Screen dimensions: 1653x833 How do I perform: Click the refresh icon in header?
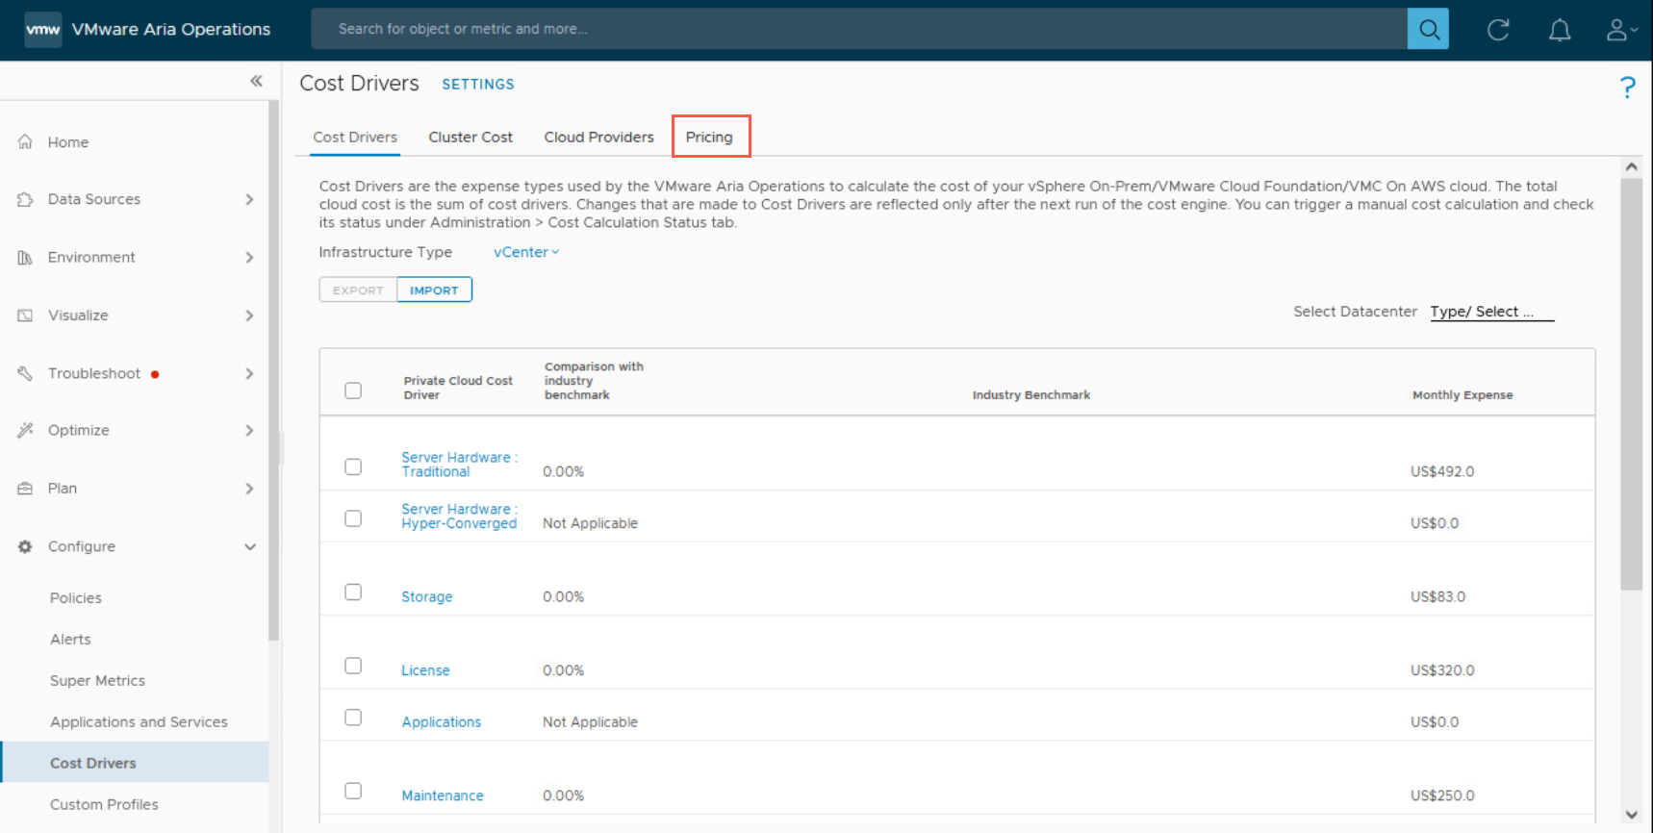[1497, 30]
